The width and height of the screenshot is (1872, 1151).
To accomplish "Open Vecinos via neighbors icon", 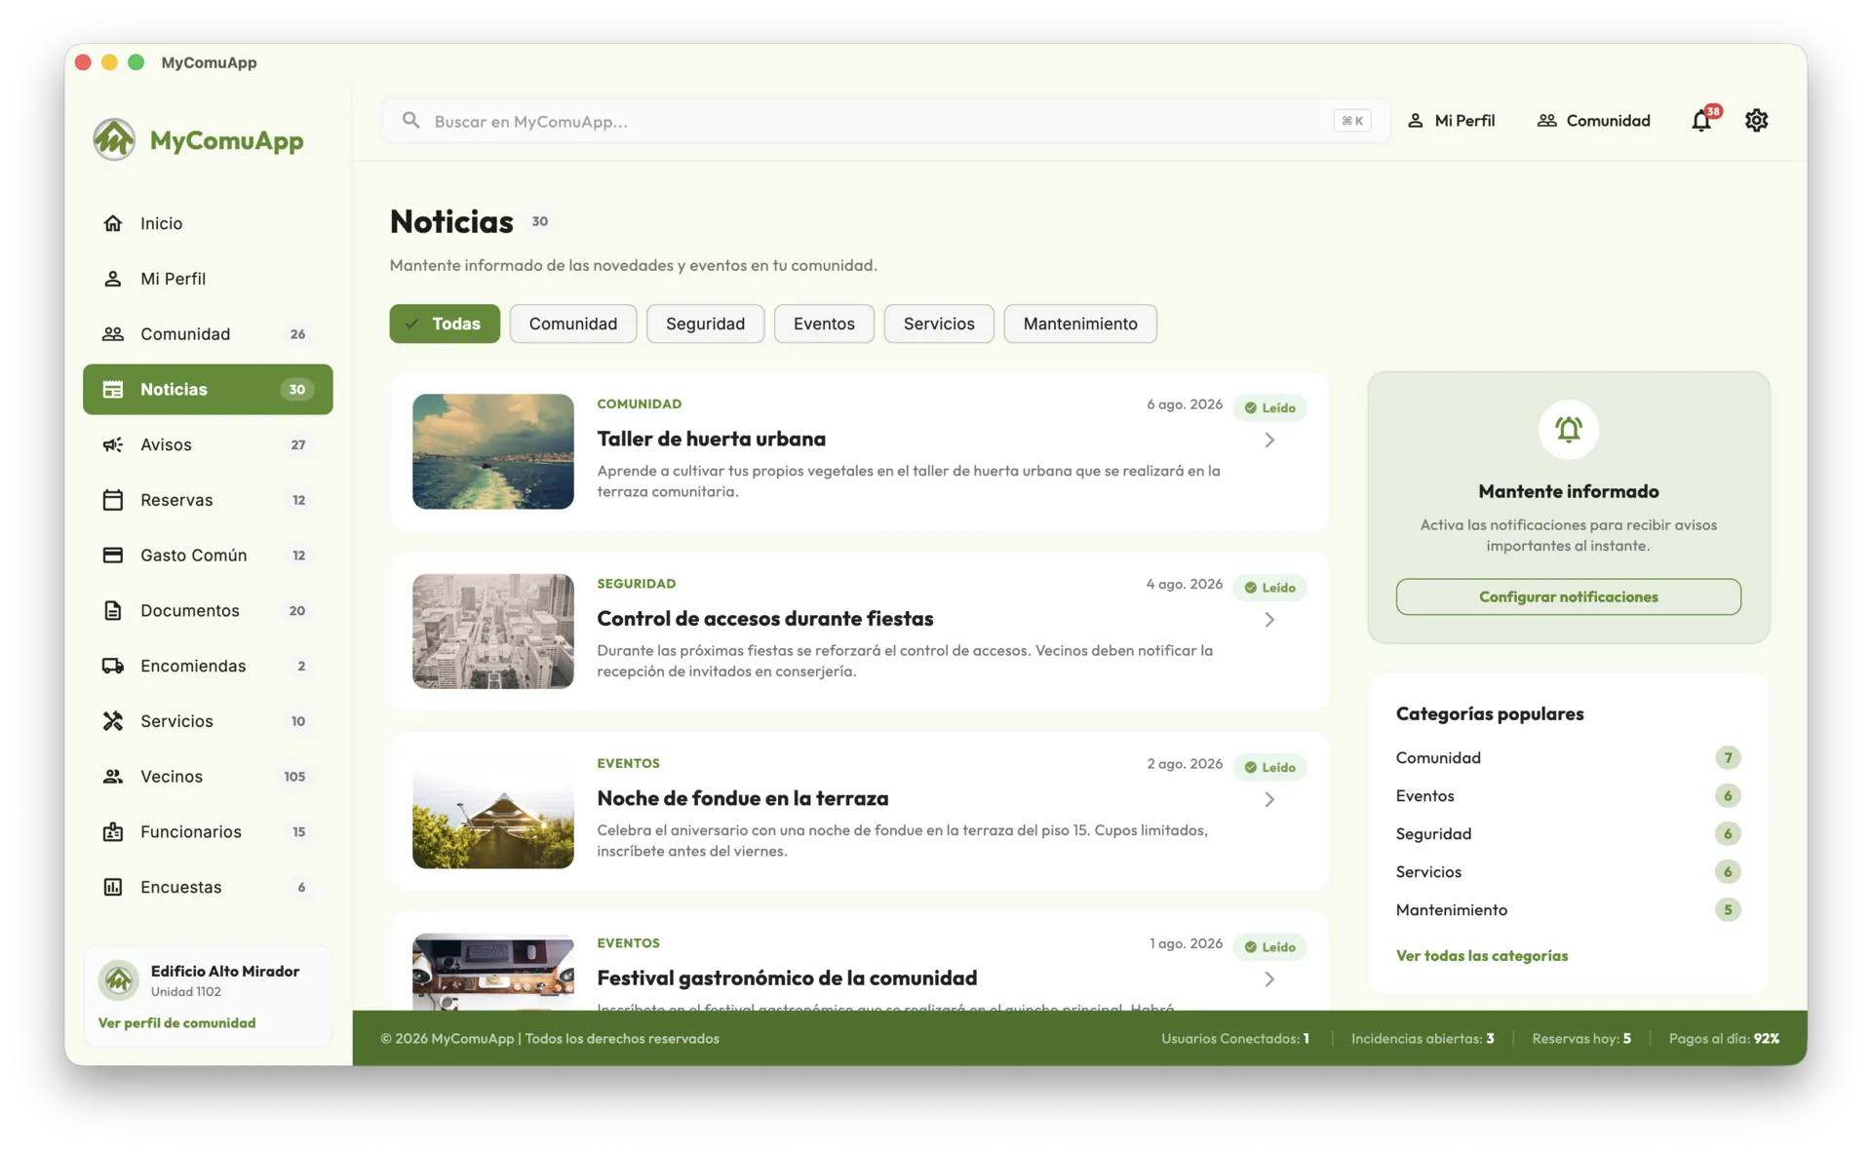I will tap(113, 777).
